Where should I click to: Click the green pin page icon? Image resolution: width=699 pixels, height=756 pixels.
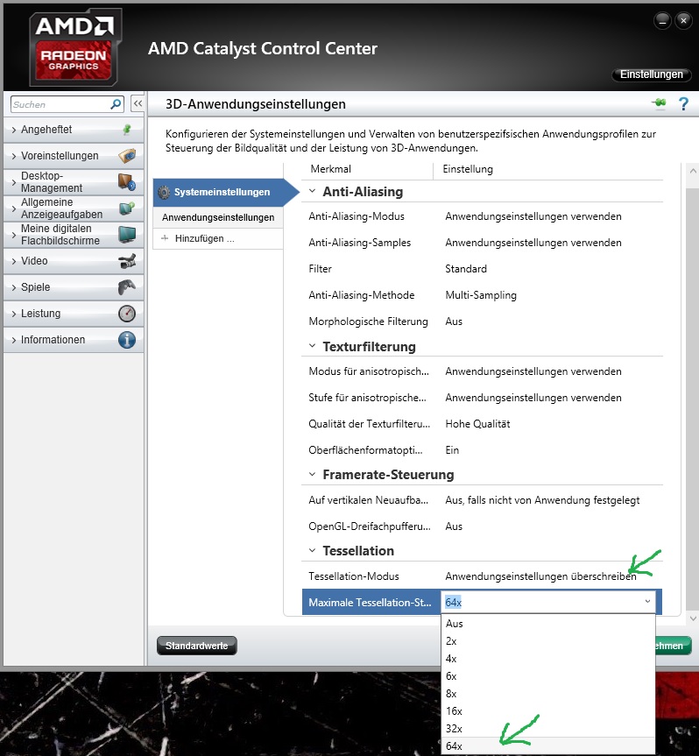click(659, 103)
